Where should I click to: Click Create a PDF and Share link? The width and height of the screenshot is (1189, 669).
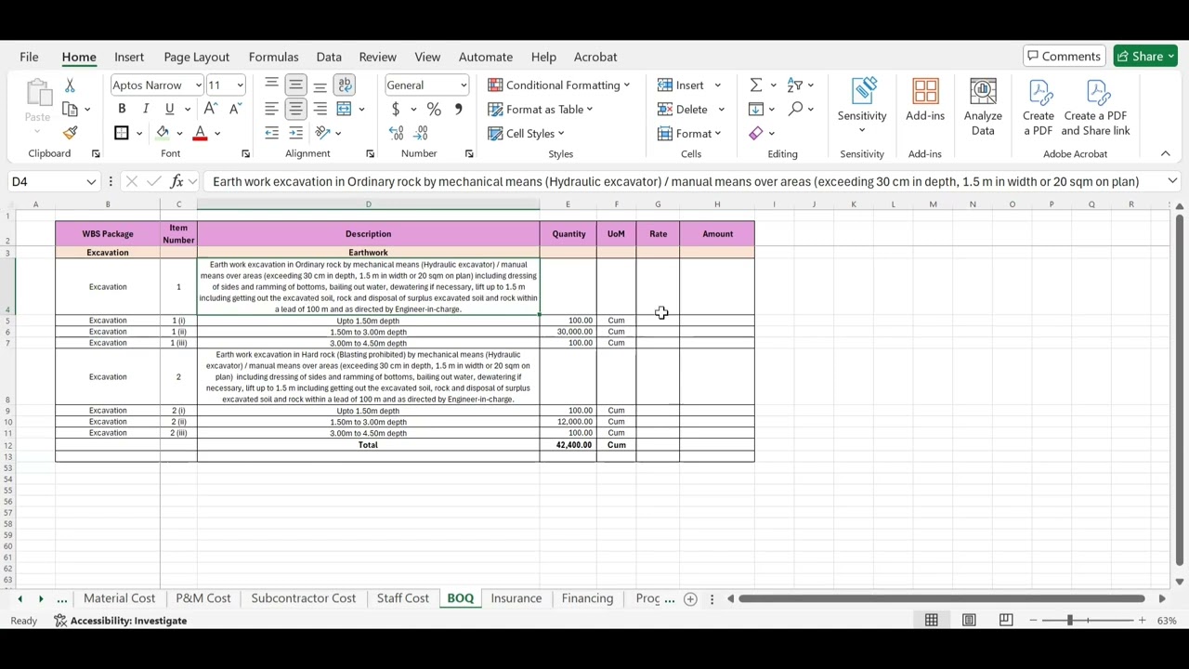tap(1096, 107)
